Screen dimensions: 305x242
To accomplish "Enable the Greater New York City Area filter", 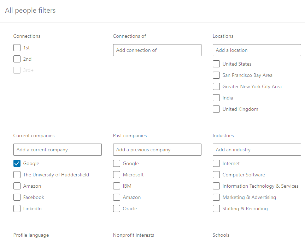I will pos(216,86).
